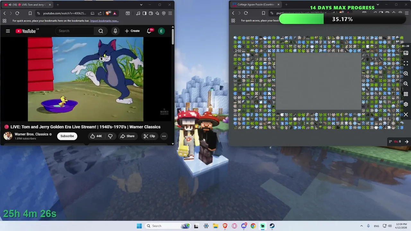The width and height of the screenshot is (411, 231).
Task: Subscribe to Warner Bros. Classics
Action: pyautogui.click(x=67, y=136)
